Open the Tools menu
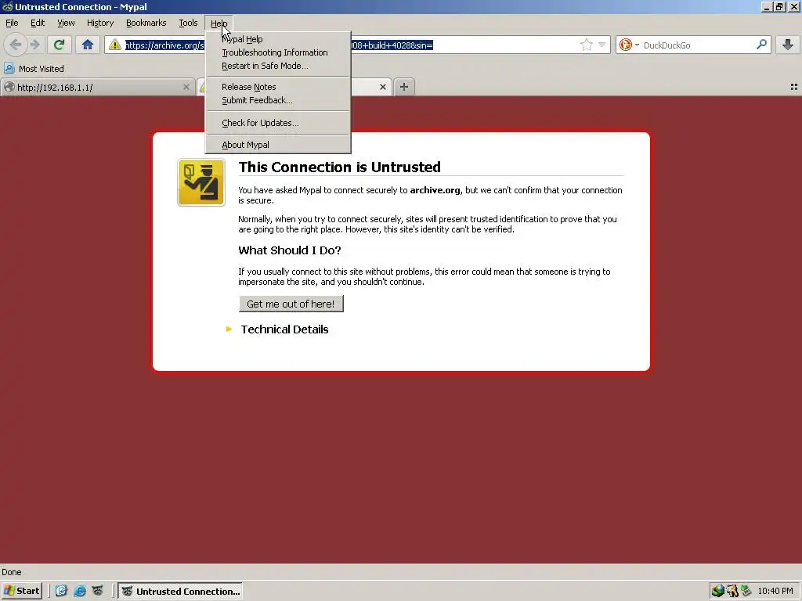The image size is (802, 601). [188, 23]
